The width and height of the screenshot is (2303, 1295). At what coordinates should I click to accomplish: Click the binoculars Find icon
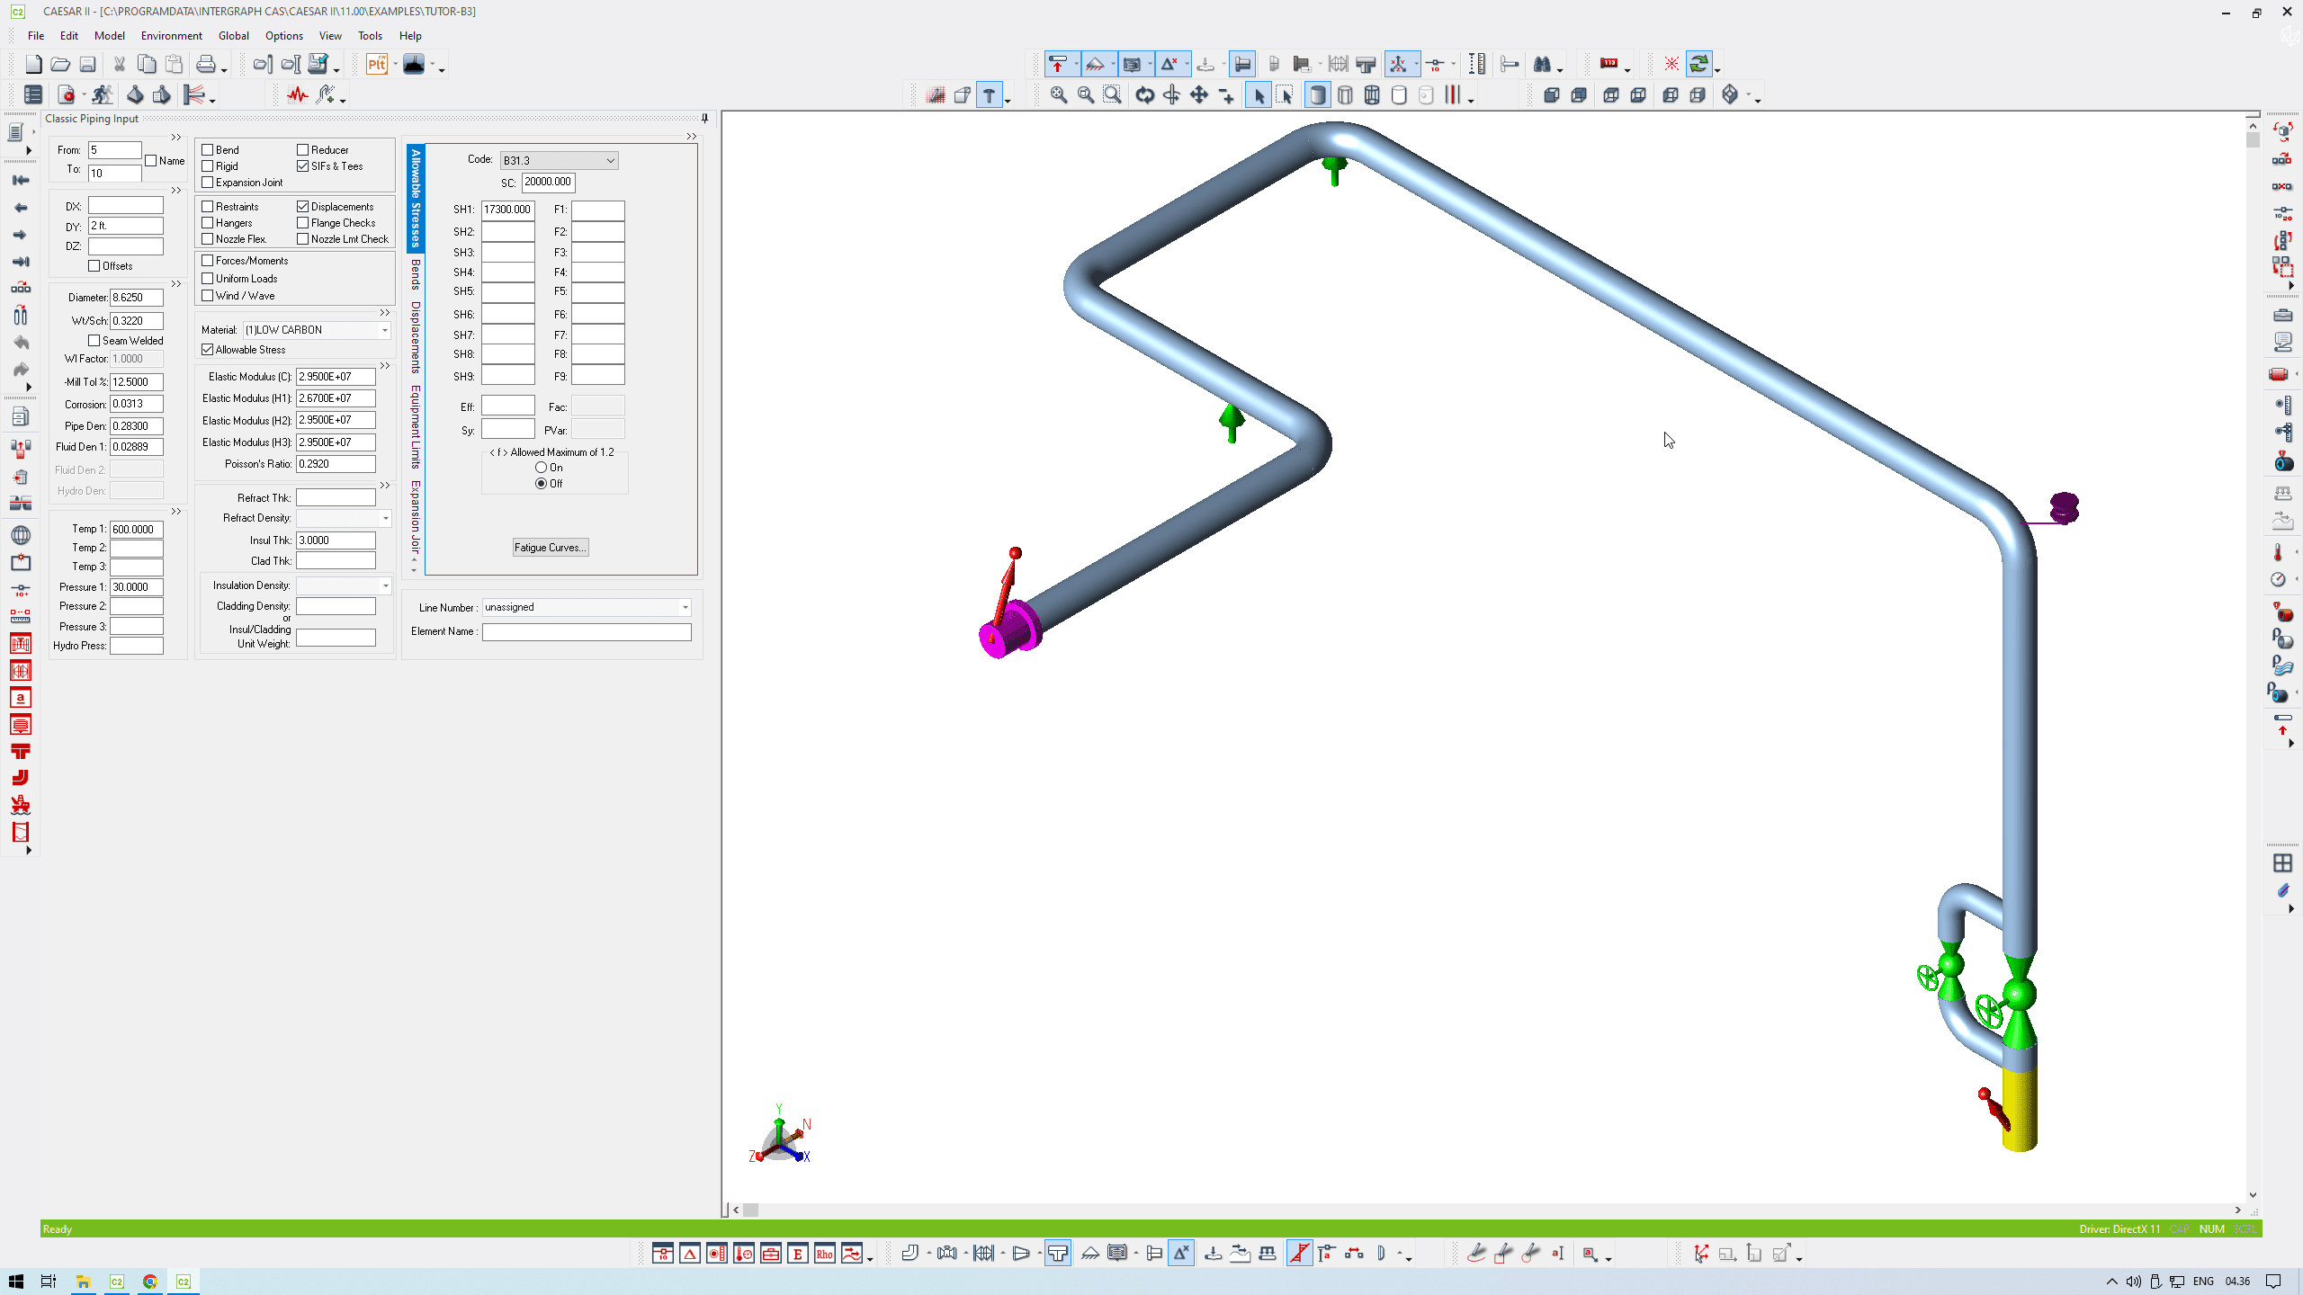(1542, 65)
